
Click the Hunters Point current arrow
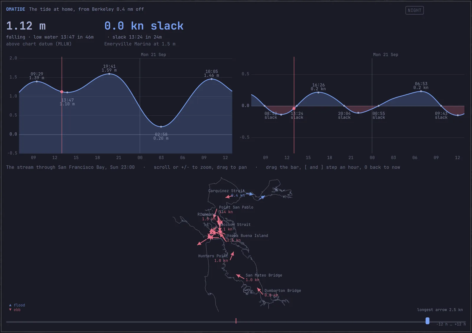point(232,256)
